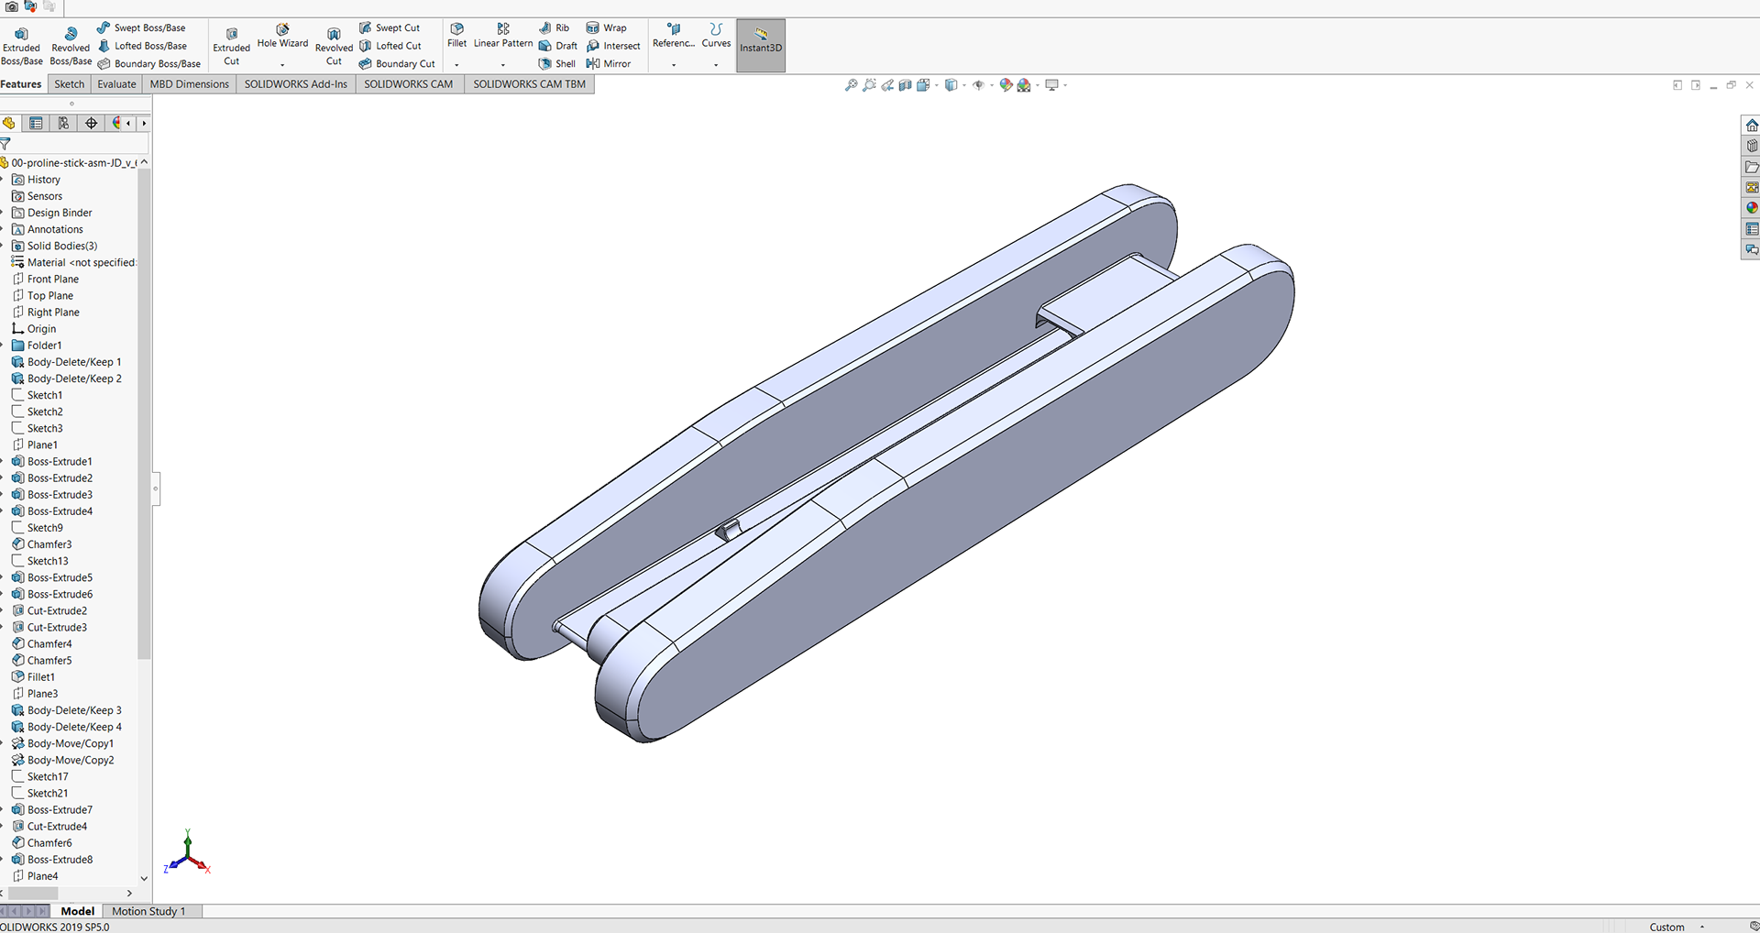
Task: Click the Edit Appearance color ball icon
Action: (1006, 85)
